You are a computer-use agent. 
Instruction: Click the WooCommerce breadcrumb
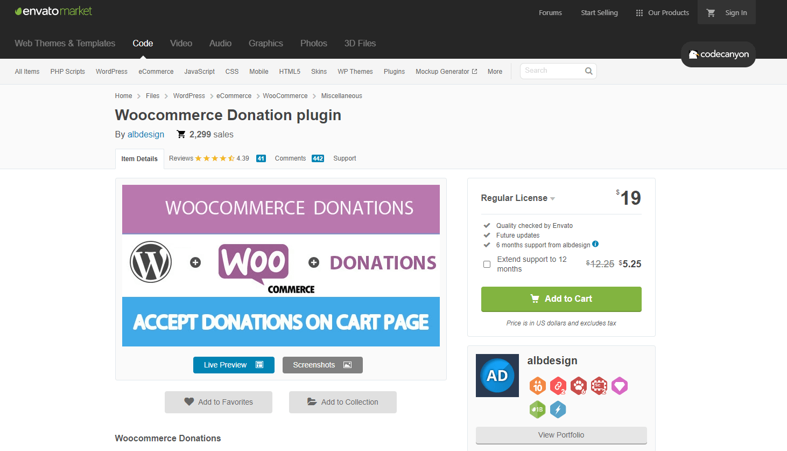pyautogui.click(x=285, y=96)
